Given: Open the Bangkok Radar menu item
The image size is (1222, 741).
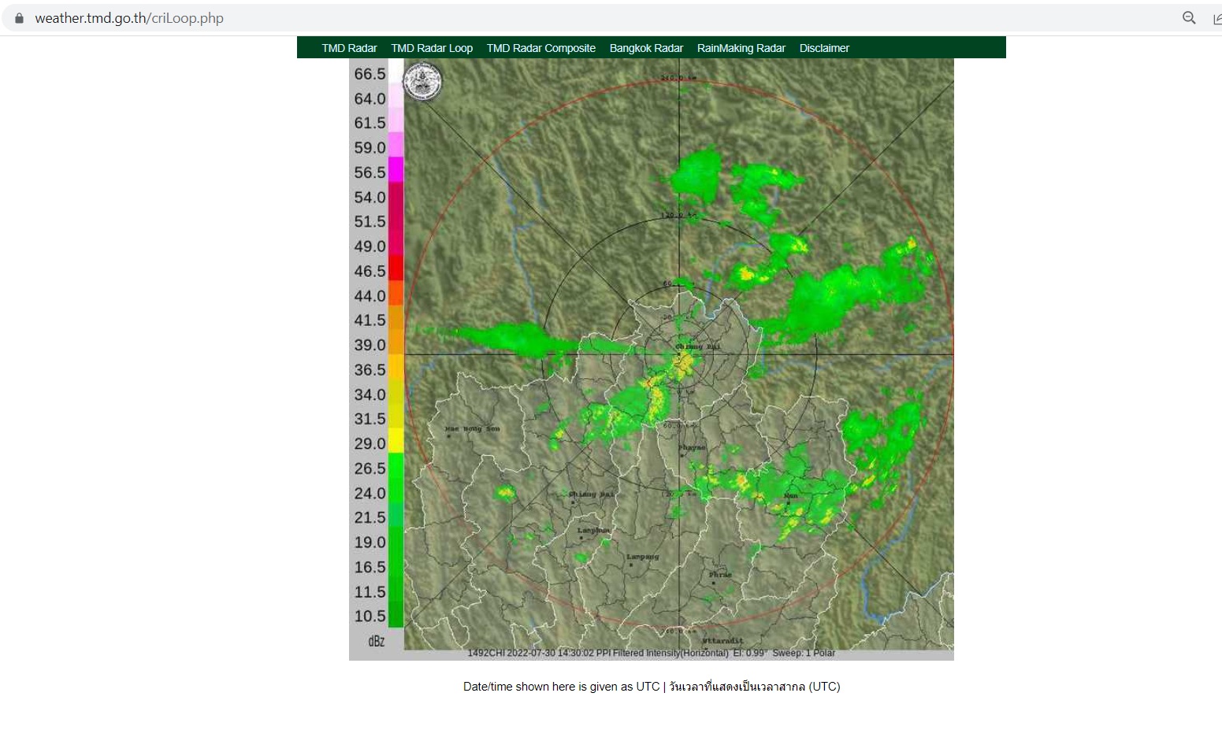Looking at the screenshot, I should [x=646, y=48].
